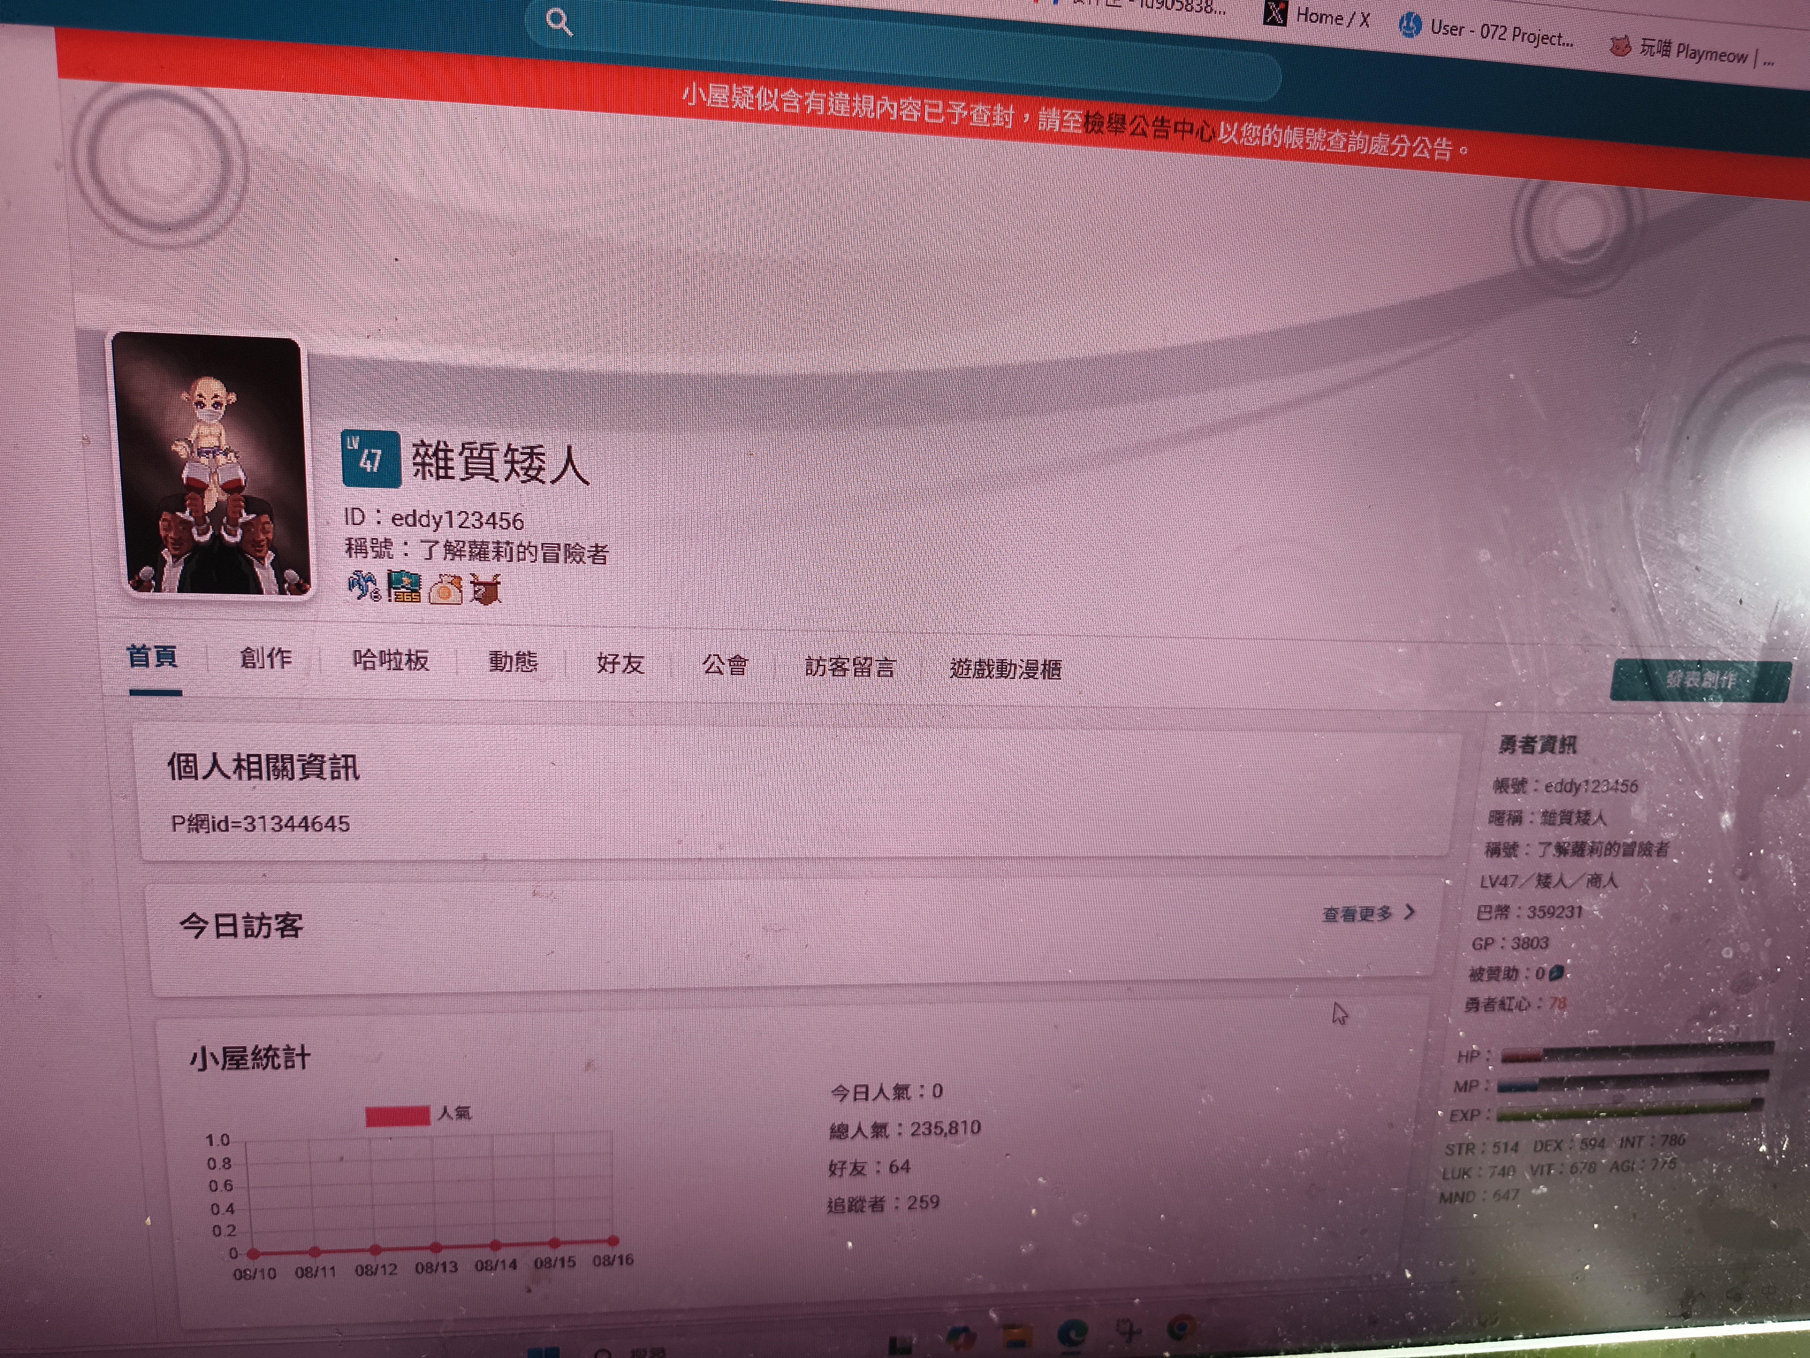Click the LV 47 level badge

[371, 458]
